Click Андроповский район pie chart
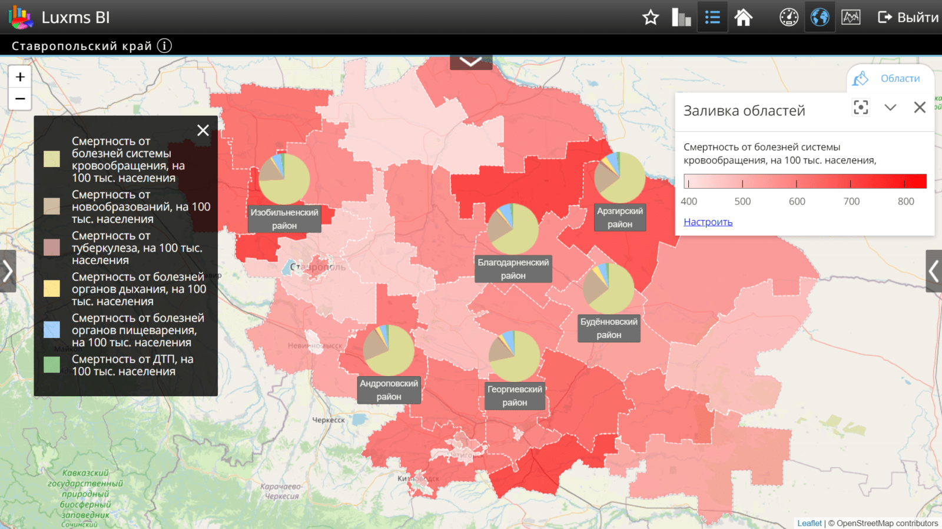Screen dimensions: 942x529 tap(389, 350)
